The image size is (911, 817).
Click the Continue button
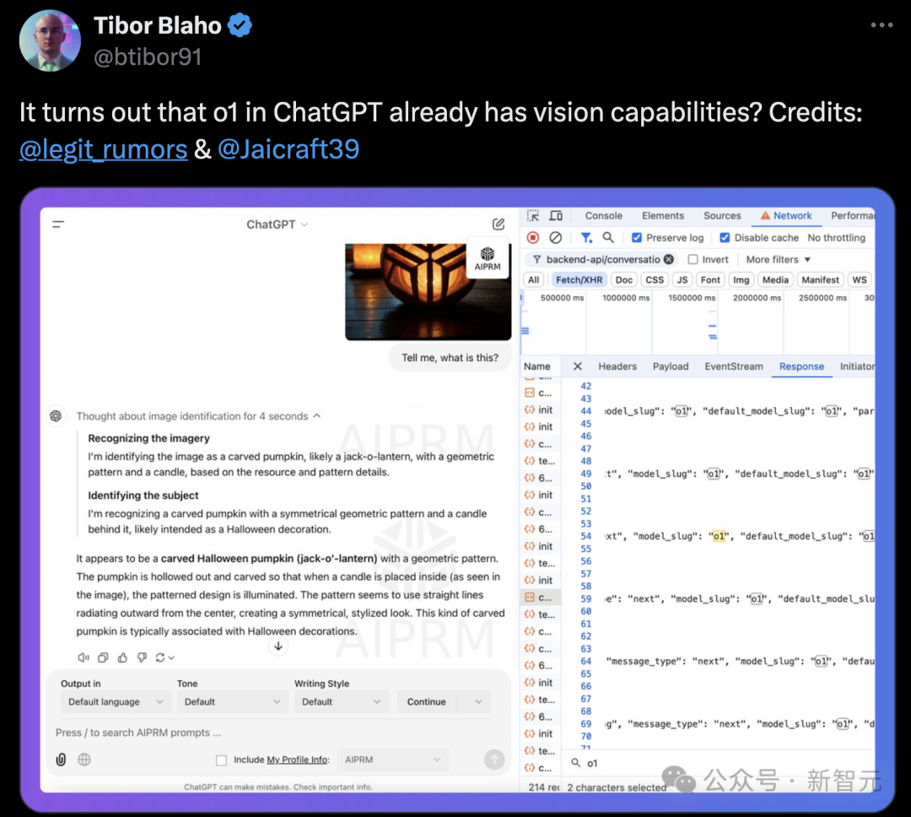427,702
